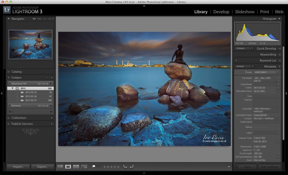
Task: Click the Sync Settings button
Action: tap(269, 167)
